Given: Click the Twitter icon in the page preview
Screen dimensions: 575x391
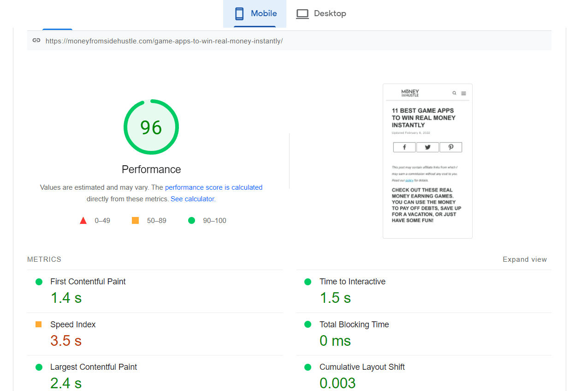Looking at the screenshot, I should coord(427,147).
